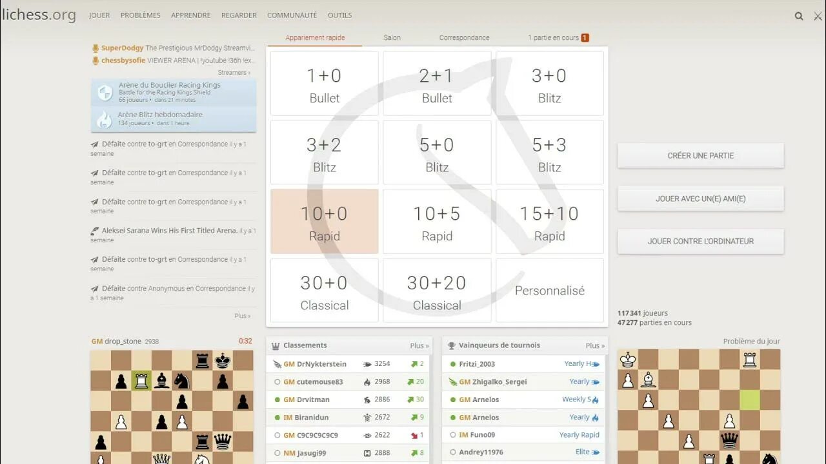Click Plus » under the timeline
826x464 pixels.
click(x=243, y=316)
